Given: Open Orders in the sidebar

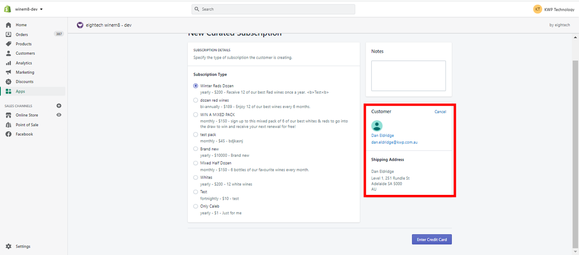Looking at the screenshot, I should [x=22, y=34].
